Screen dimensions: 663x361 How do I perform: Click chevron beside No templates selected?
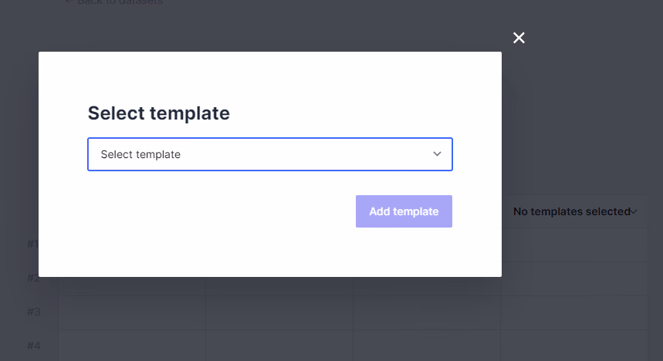634,211
